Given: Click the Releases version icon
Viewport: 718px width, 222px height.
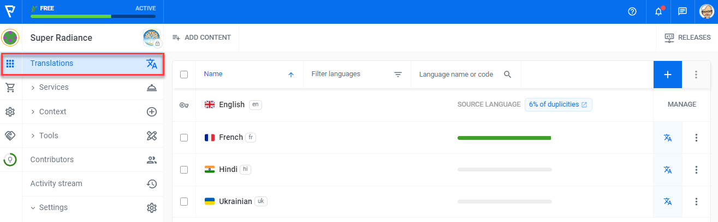Looking at the screenshot, I should coord(669,38).
